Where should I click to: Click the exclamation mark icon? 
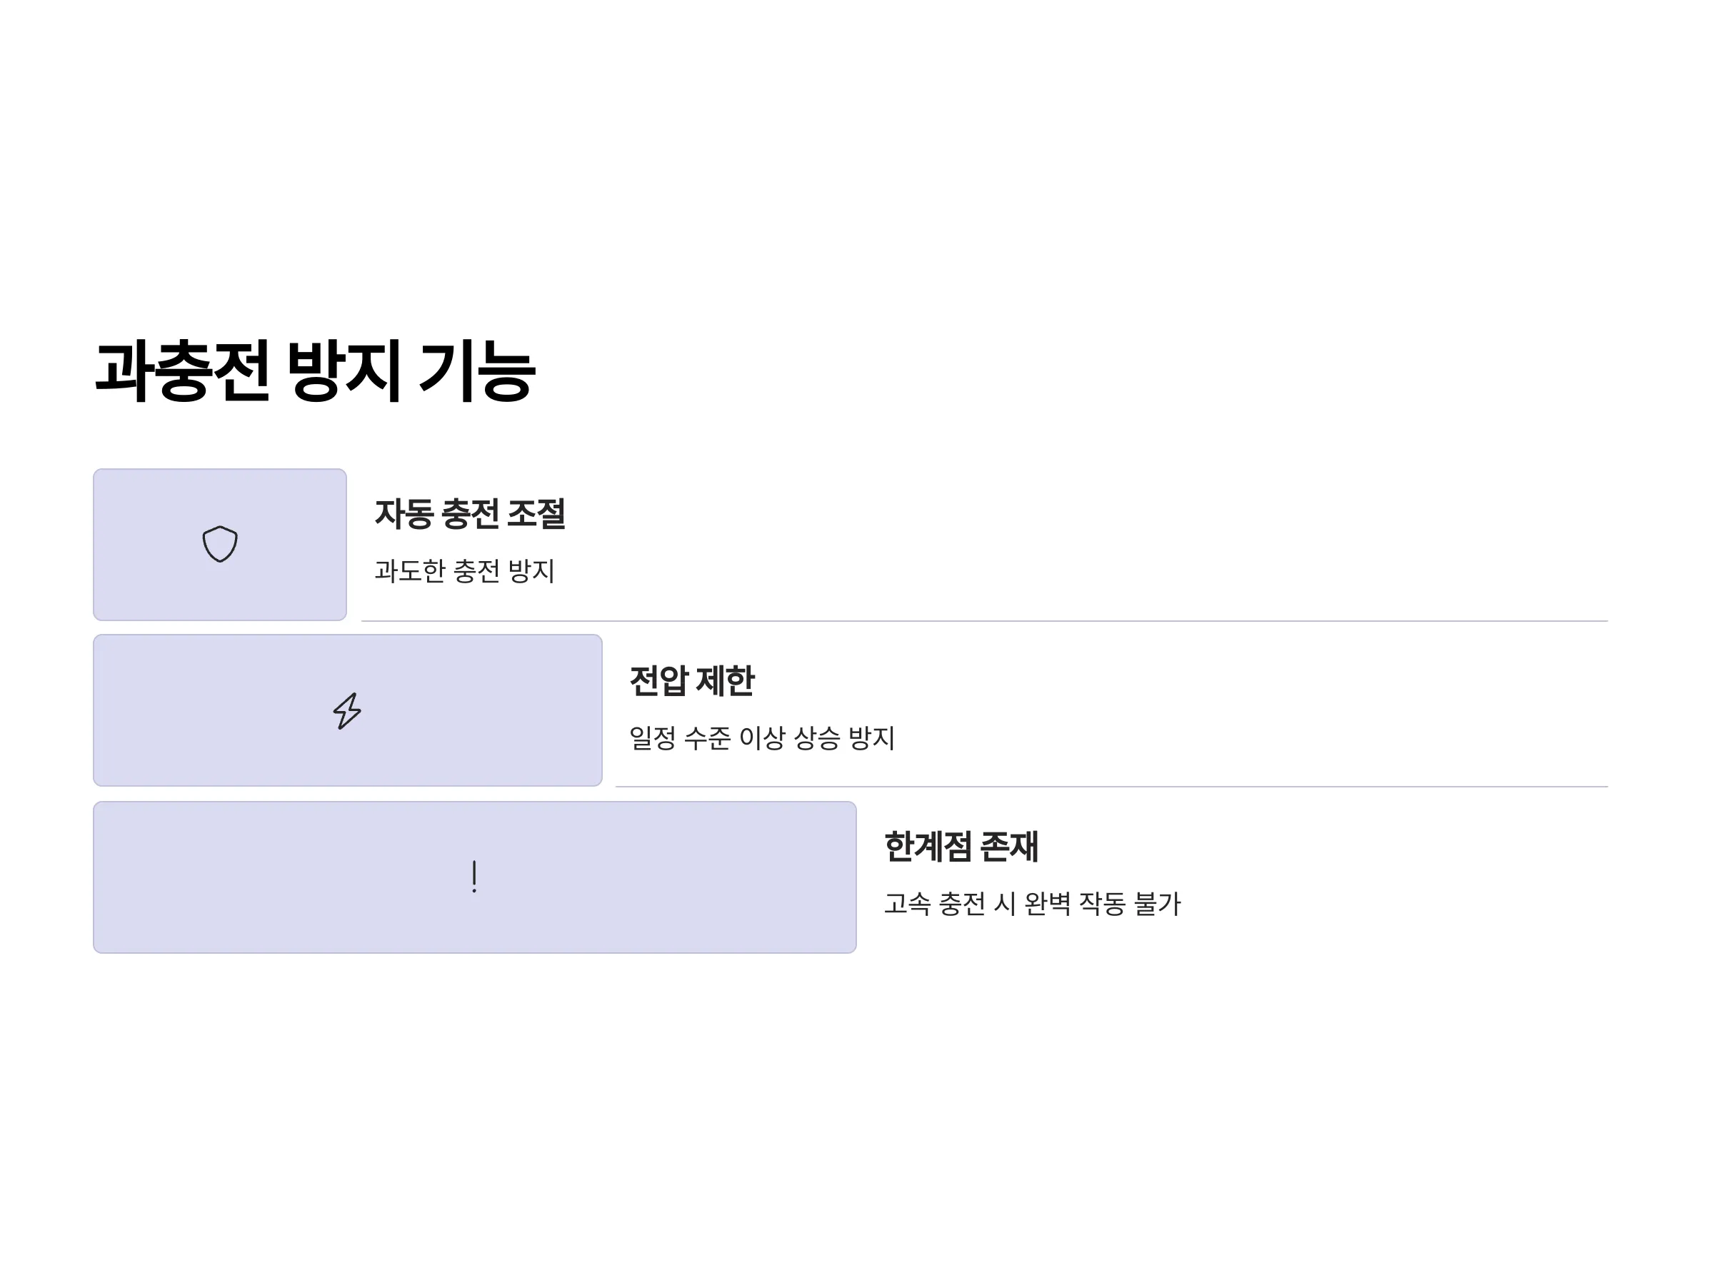474,876
